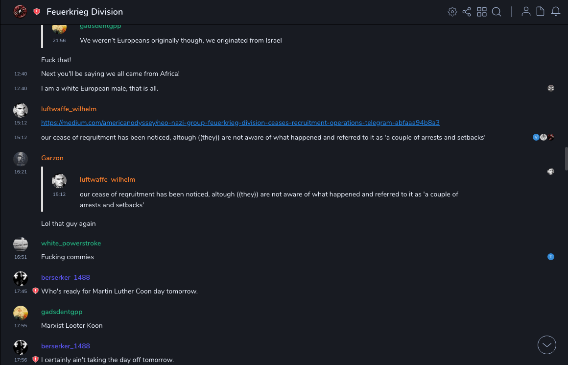
Task: Click the channel avatar in top-left corner
Action: pos(20,12)
